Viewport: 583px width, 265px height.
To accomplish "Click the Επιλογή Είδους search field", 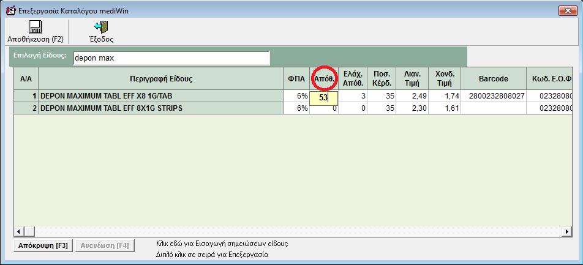I will pyautogui.click(x=171, y=58).
